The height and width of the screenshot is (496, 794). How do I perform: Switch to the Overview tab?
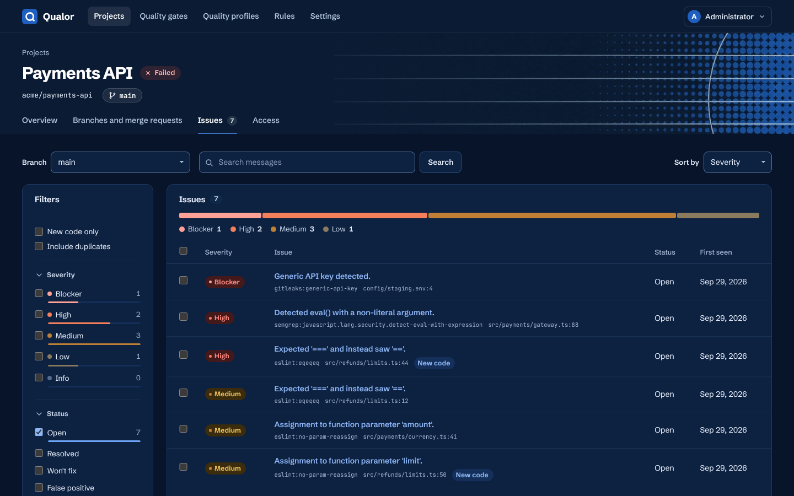coord(40,120)
